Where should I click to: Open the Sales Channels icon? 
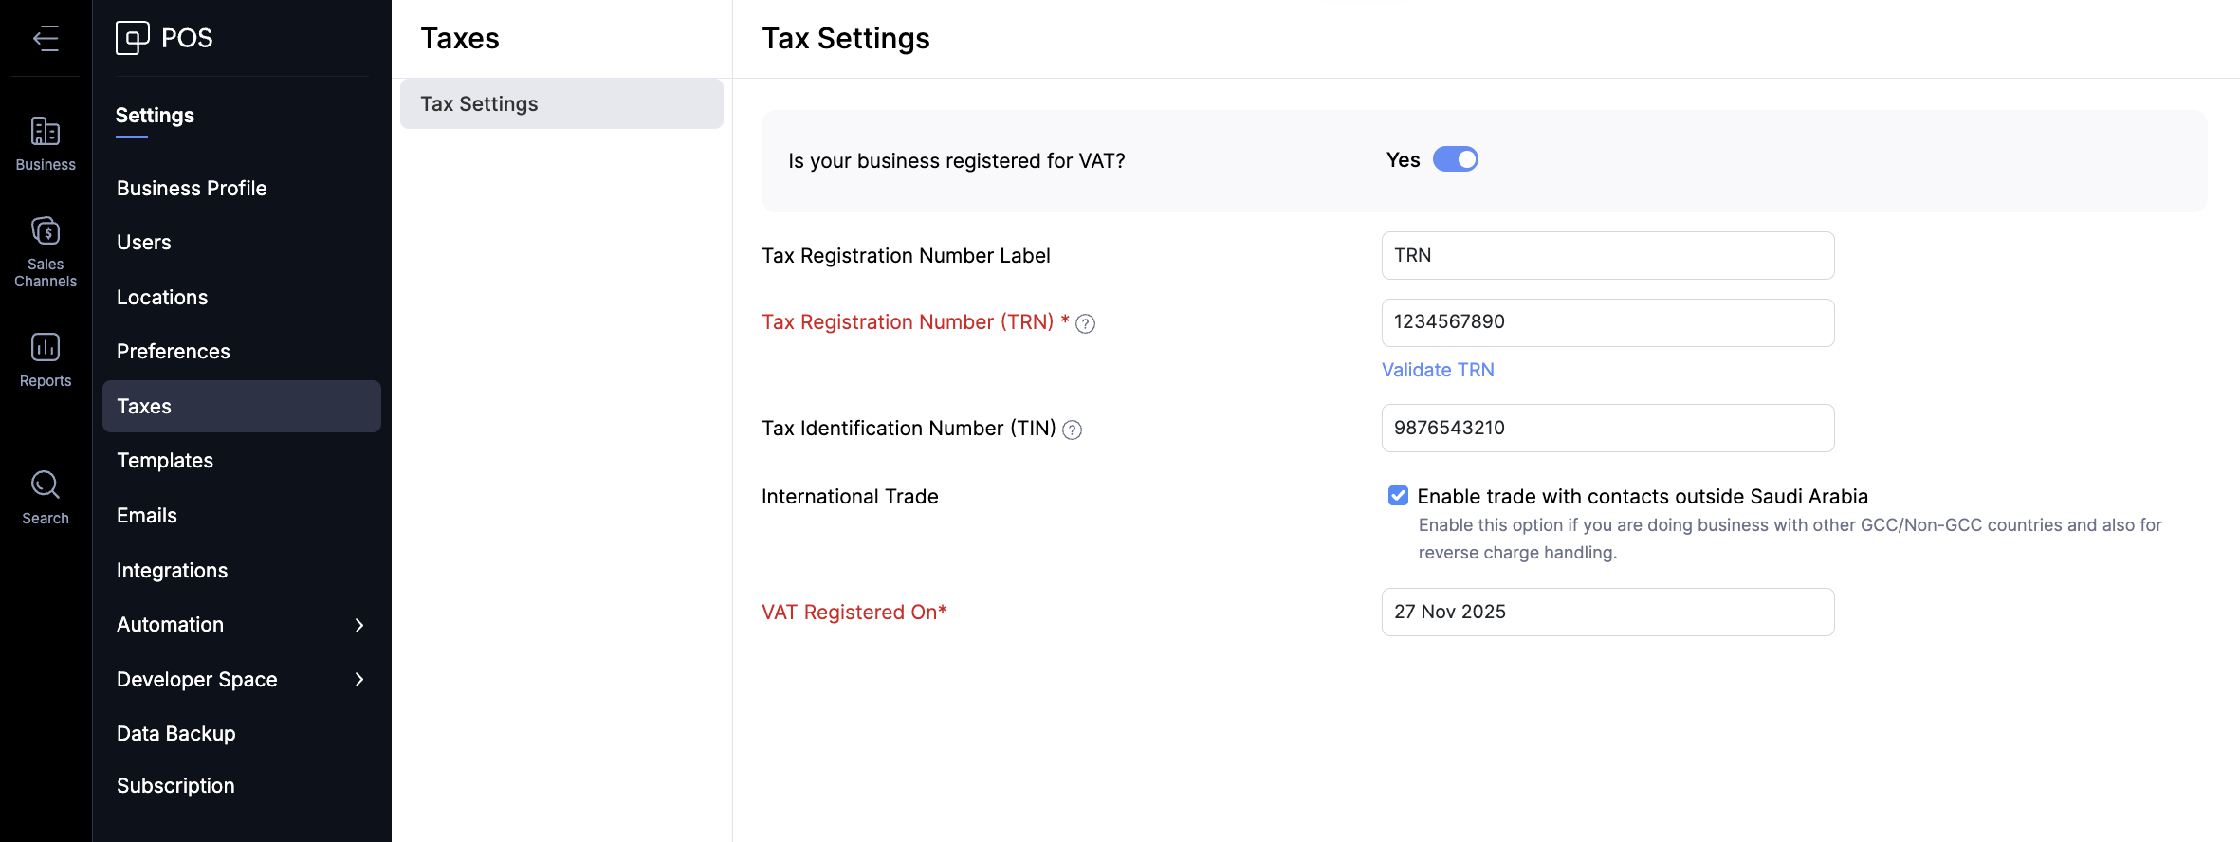(46, 231)
